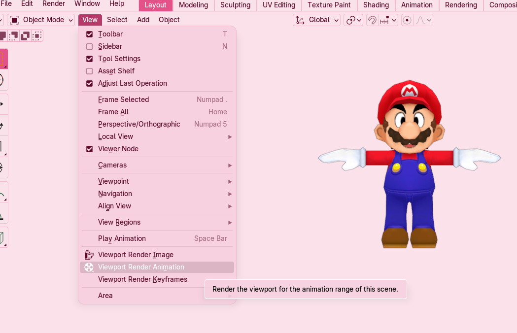The image size is (517, 333).
Task: Uncheck Adjust Last Operation
Action: coord(89,83)
